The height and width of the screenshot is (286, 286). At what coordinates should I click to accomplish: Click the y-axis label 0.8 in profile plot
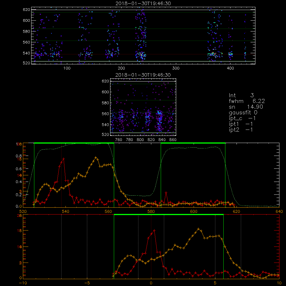click(19, 156)
